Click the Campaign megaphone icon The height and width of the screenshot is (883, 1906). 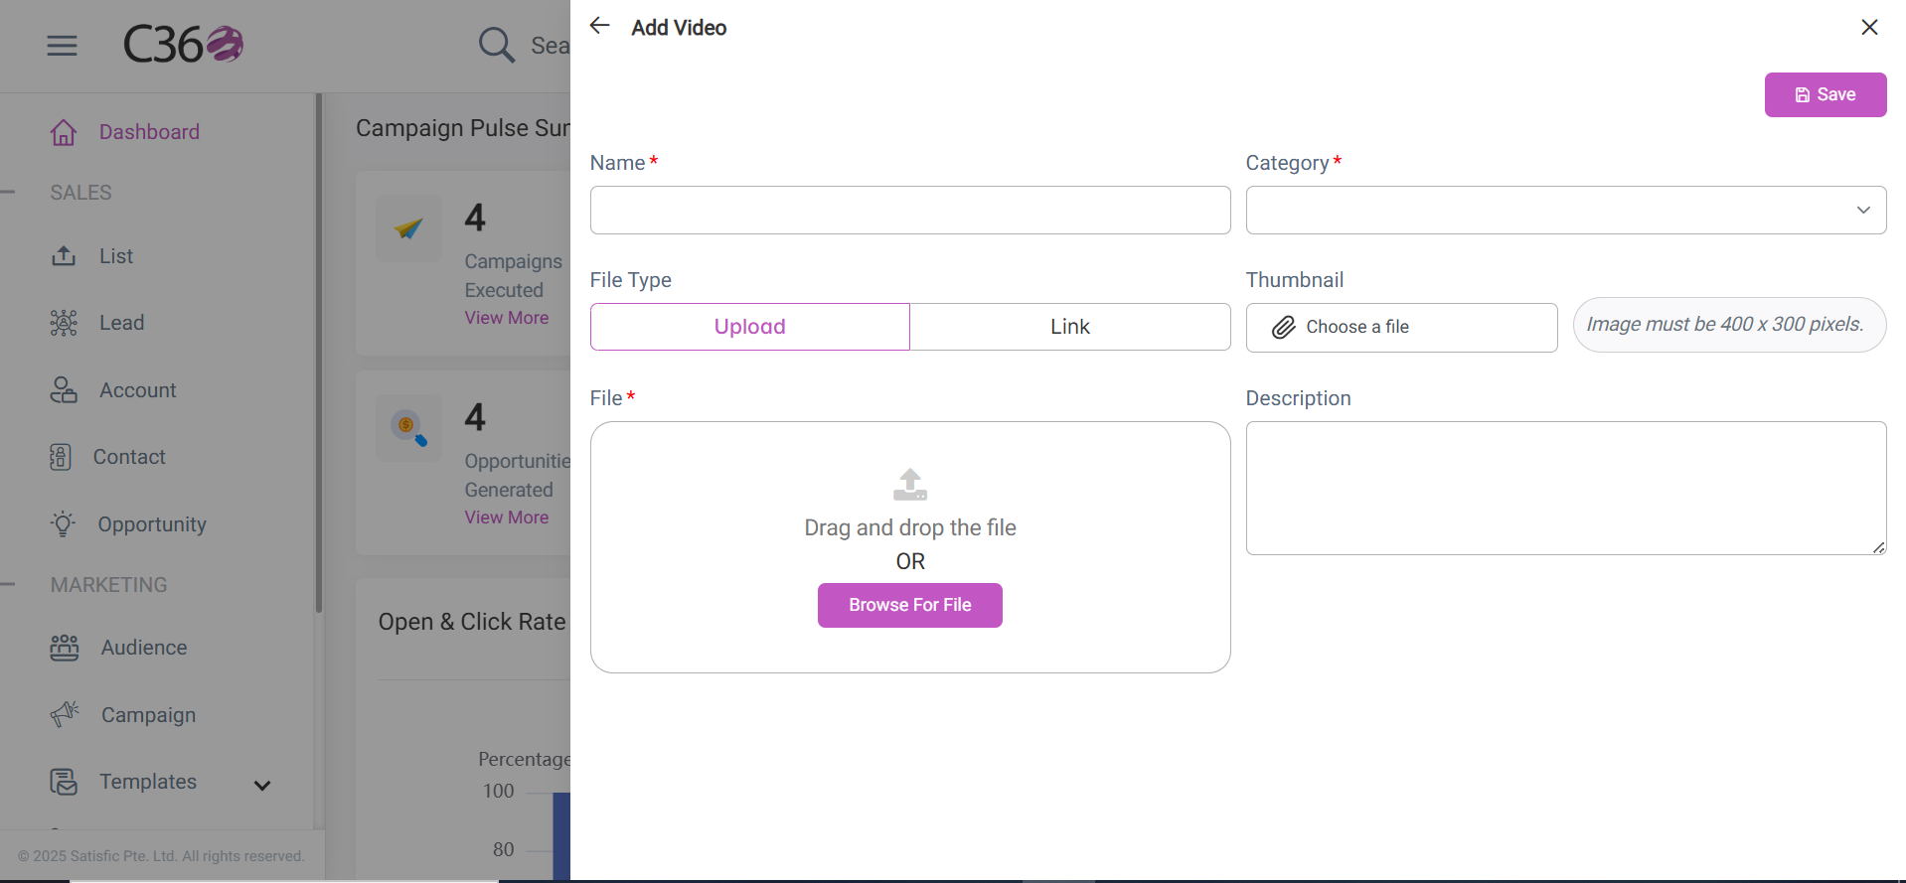tap(65, 714)
